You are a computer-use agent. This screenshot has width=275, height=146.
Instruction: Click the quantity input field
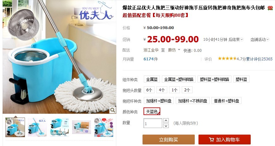pyautogui.click(x=153, y=123)
